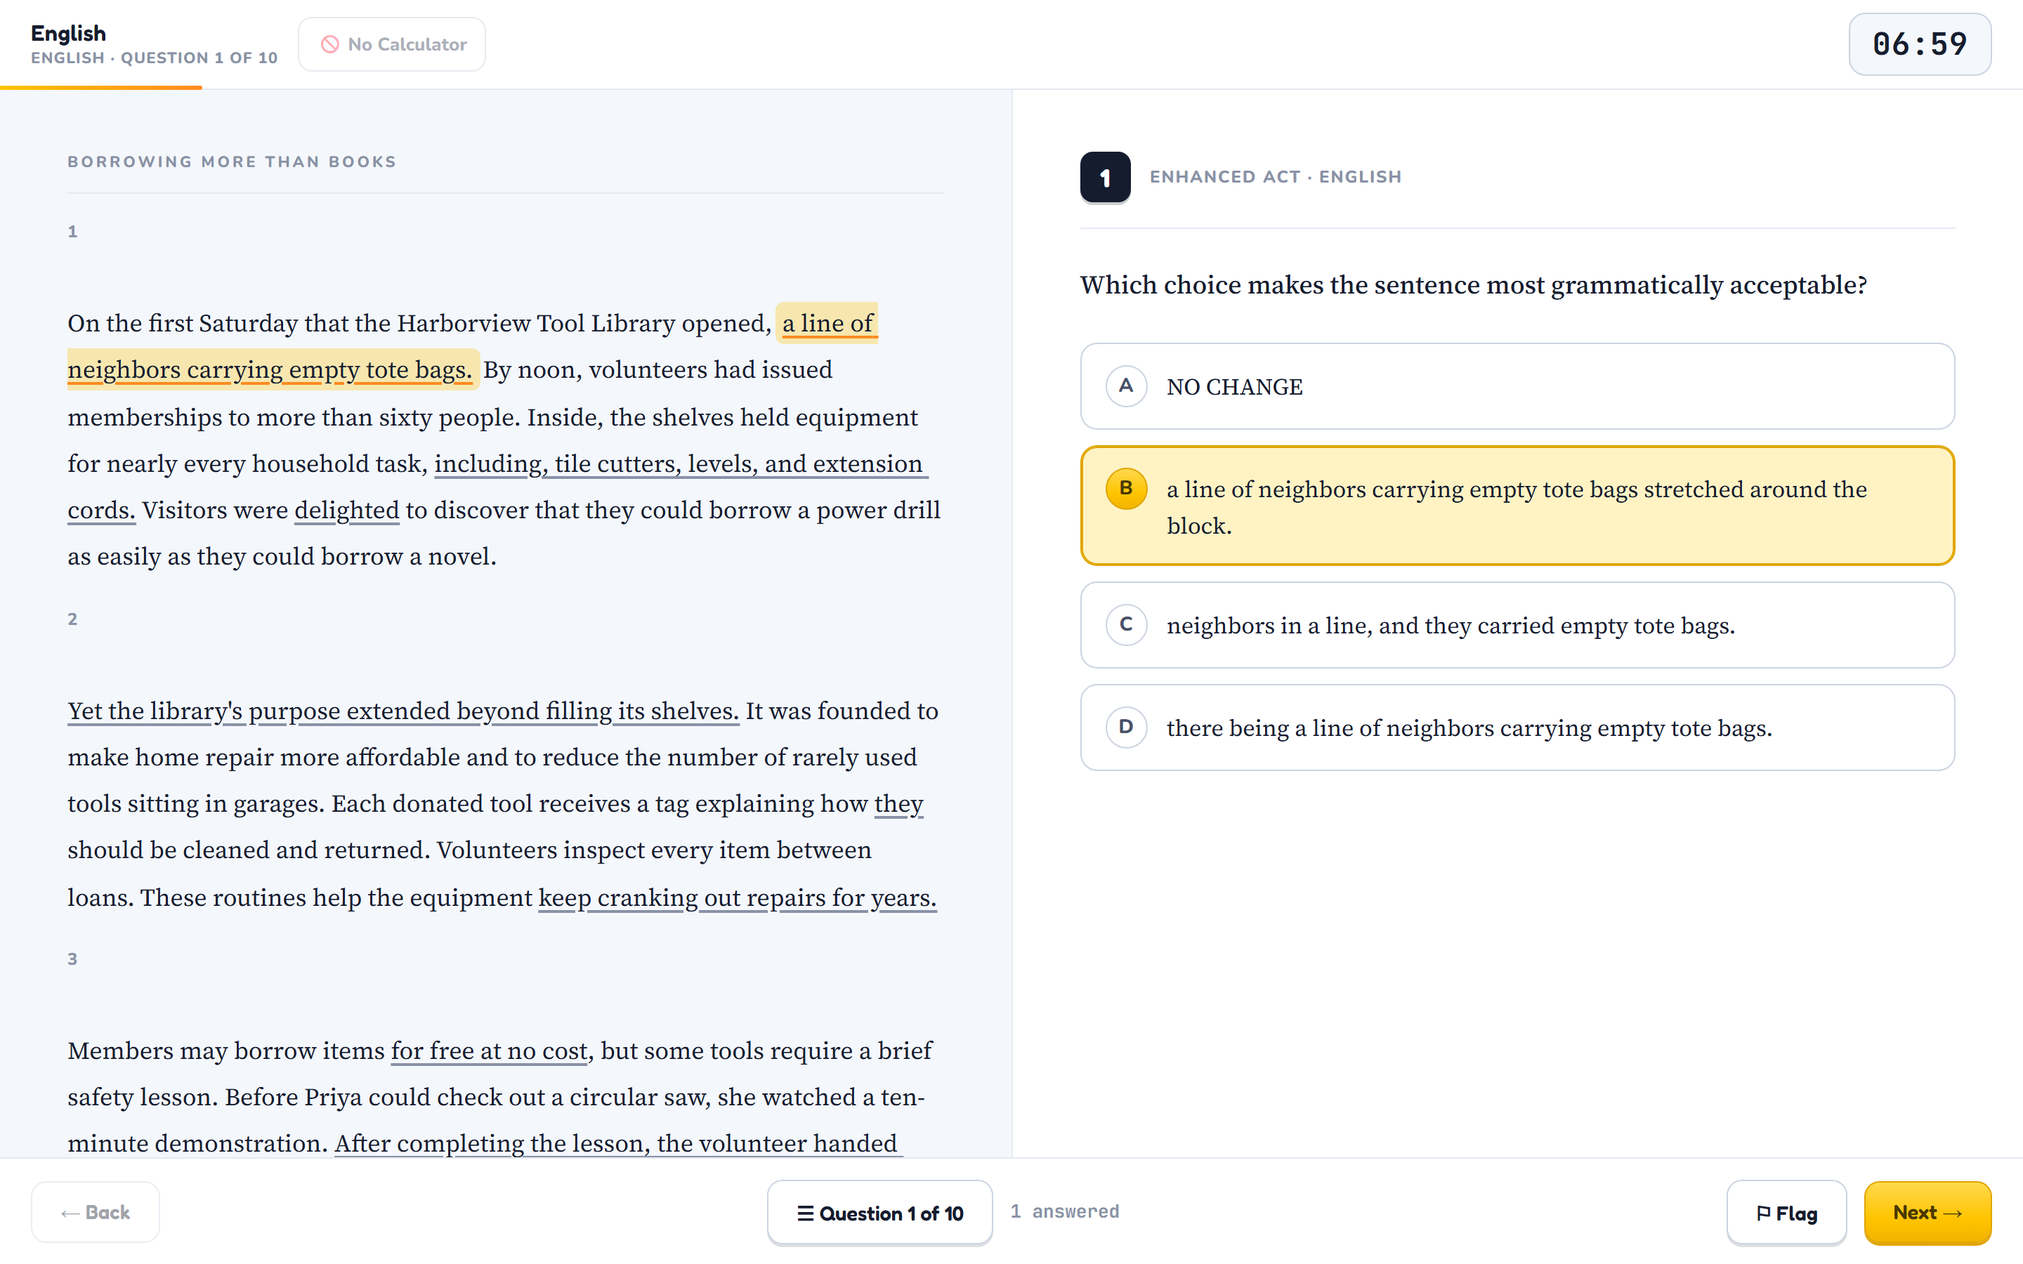Click the Flag button
Viewport: 2023px width, 1264px height.
tap(1786, 1213)
